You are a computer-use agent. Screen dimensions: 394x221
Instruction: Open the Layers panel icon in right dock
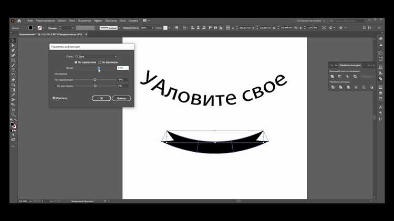[x=380, y=92]
